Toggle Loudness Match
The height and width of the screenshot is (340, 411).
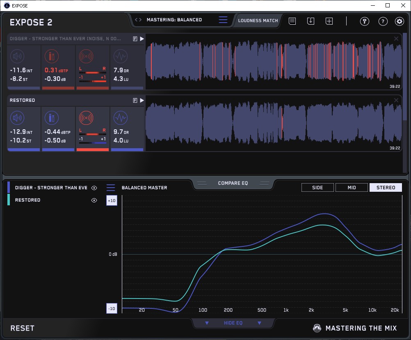258,21
